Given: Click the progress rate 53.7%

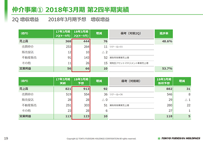Looking at the screenshot, I should 167,68.
